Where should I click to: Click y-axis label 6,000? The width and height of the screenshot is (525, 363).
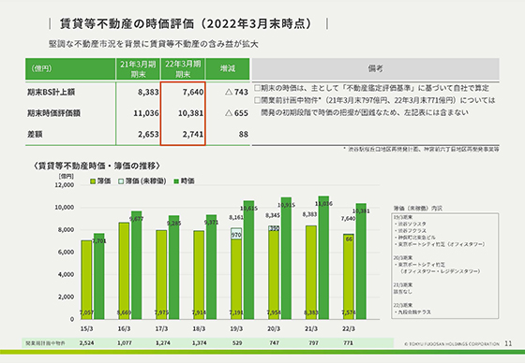tap(66, 252)
